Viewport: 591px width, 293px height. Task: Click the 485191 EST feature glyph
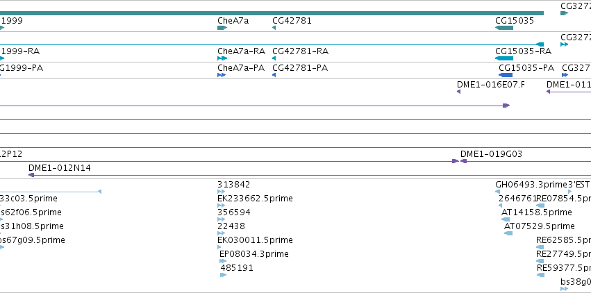click(223, 275)
